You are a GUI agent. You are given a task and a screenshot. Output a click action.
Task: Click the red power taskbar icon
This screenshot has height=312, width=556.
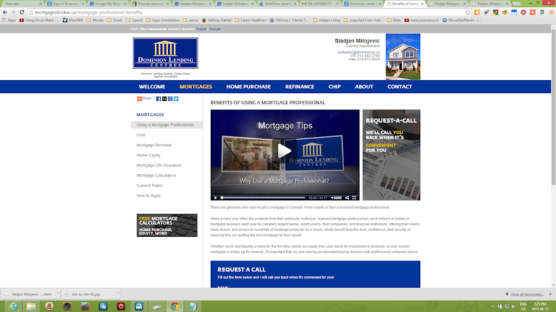tap(121, 307)
